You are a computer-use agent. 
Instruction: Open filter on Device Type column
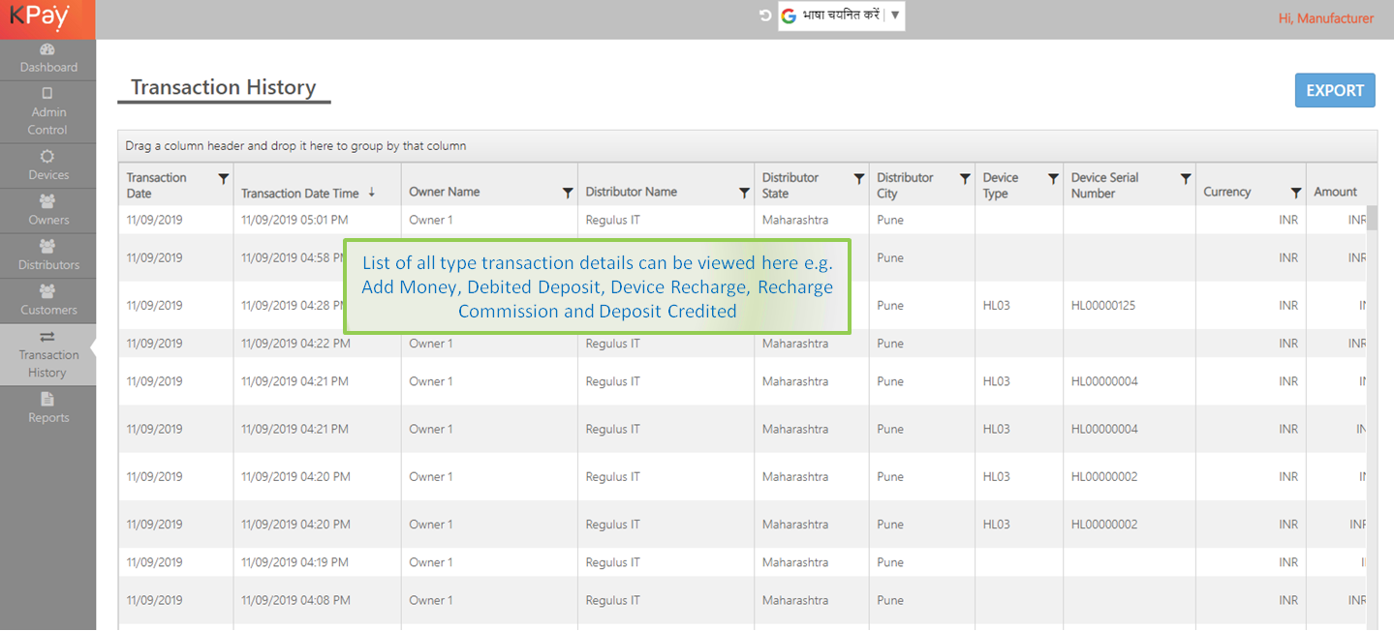point(1053,179)
